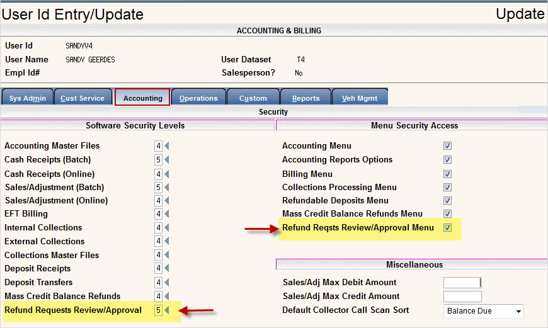Click user ID value SANDYV4
The height and width of the screenshot is (328, 548).
click(79, 46)
